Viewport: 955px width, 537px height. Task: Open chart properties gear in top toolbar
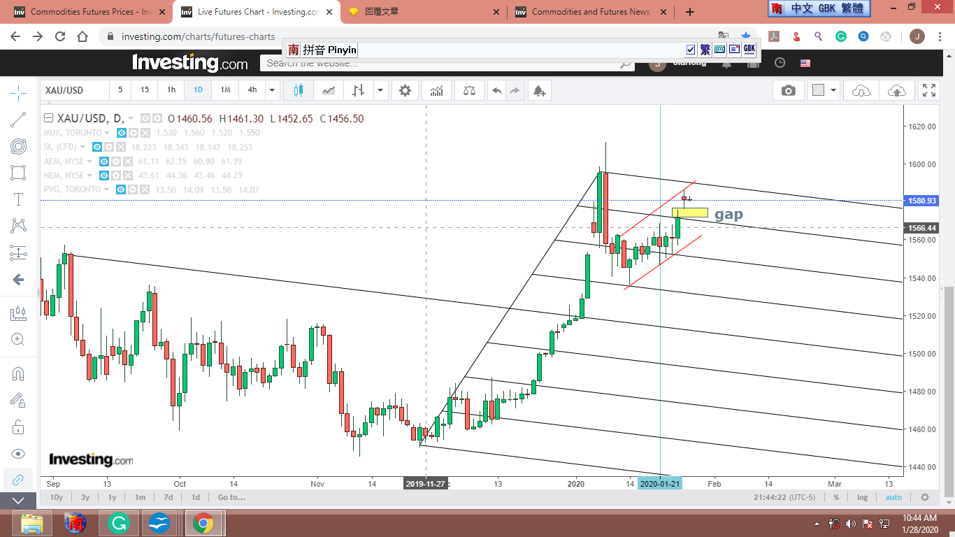405,90
